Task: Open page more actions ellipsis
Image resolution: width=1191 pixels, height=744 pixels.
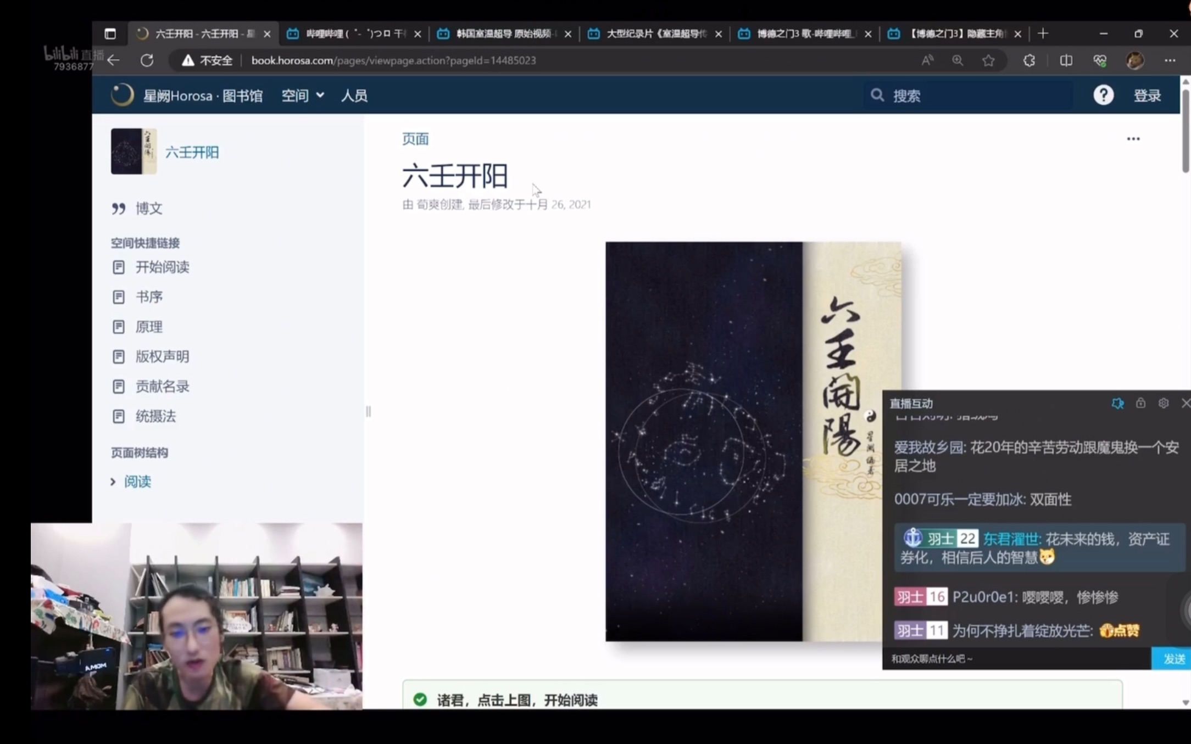Action: click(x=1133, y=139)
